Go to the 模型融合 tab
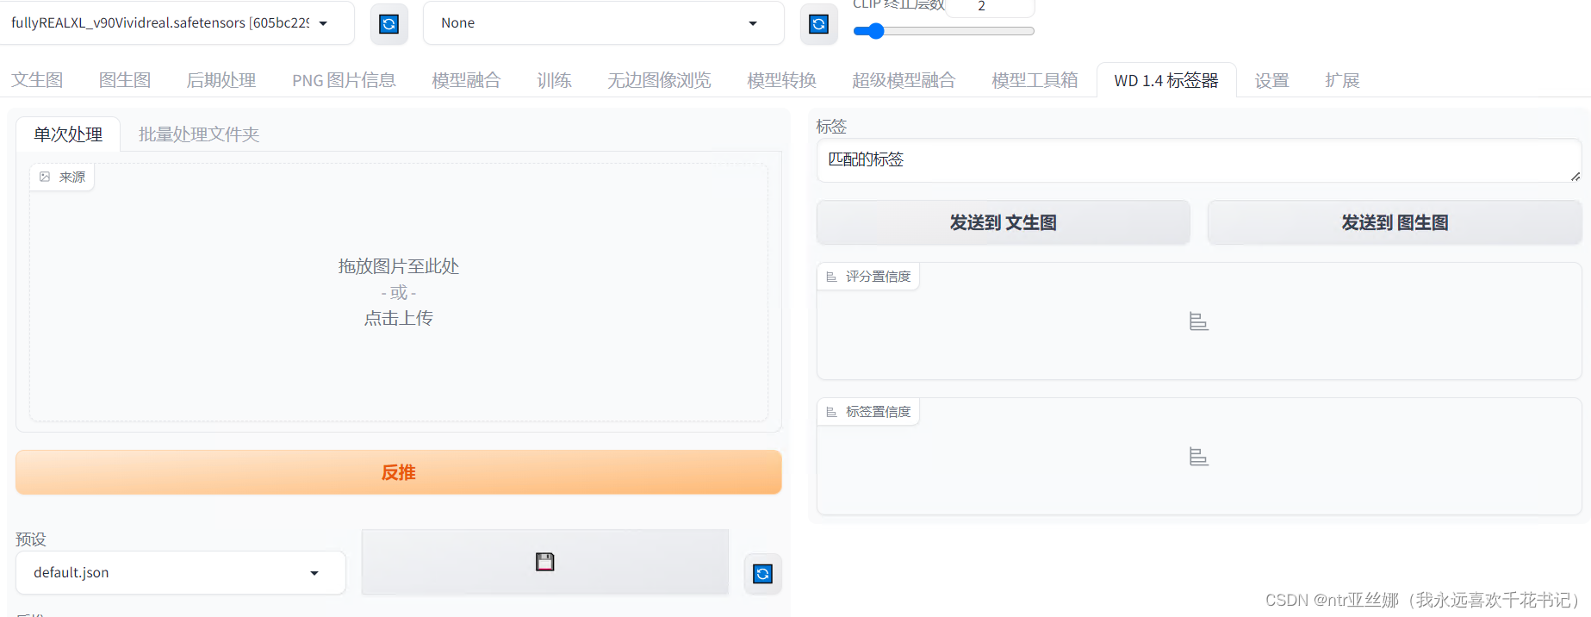This screenshot has width=1591, height=617. [466, 80]
